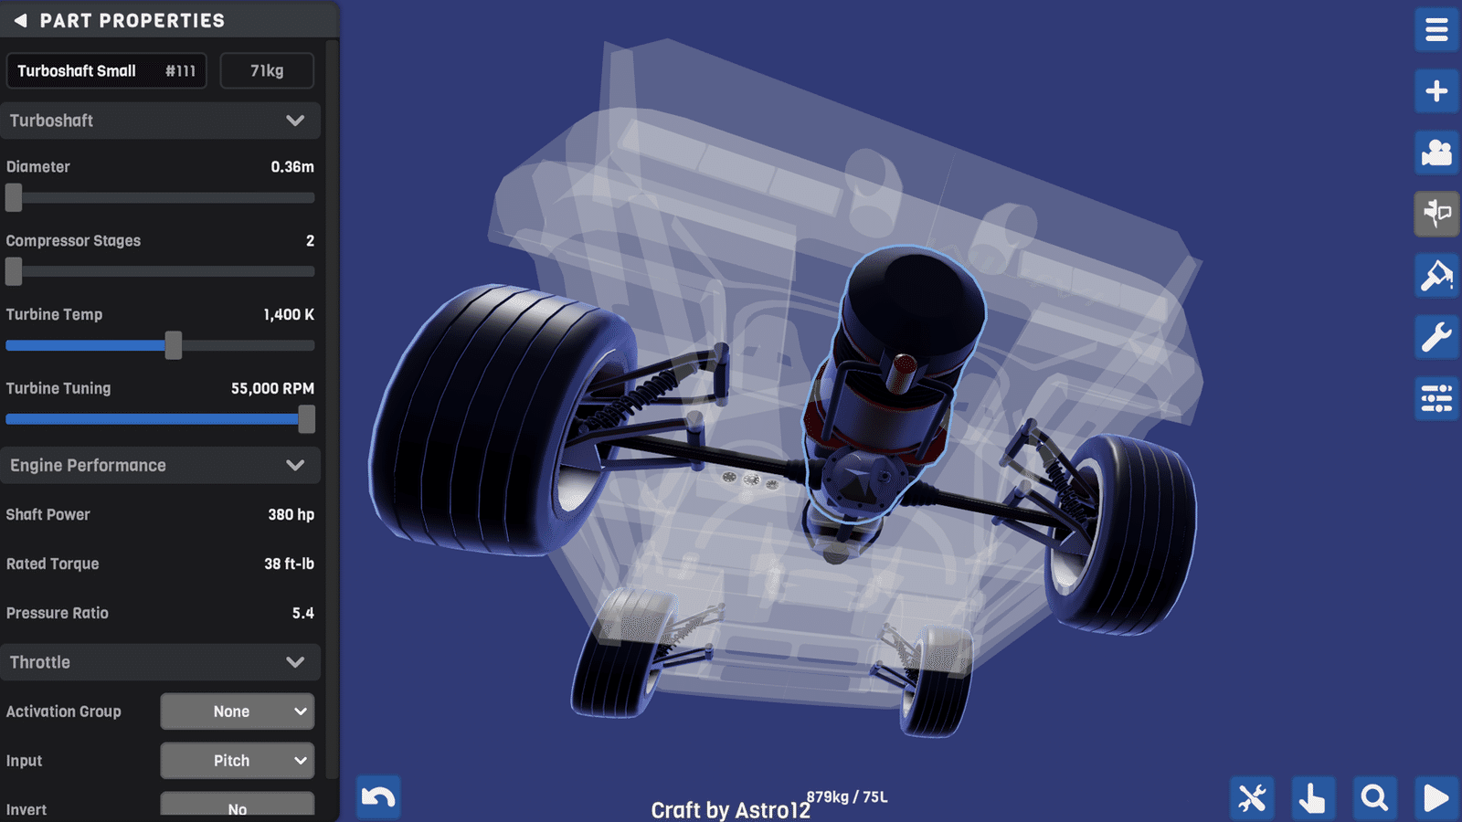Click the Turbine Temp slider handle
This screenshot has width=1462, height=822.
click(x=174, y=345)
